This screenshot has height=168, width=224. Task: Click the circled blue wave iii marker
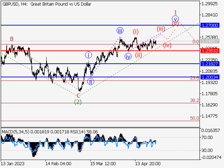[120, 30]
